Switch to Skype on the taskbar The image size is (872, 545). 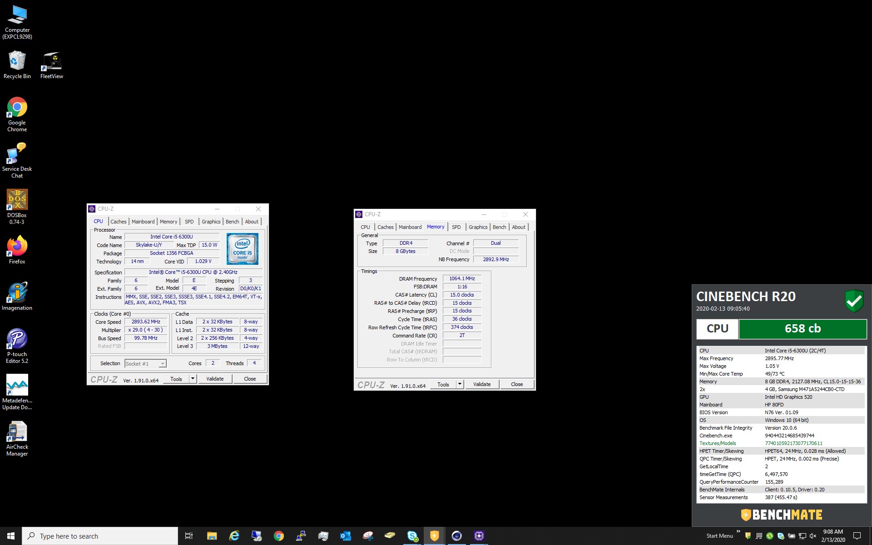click(412, 536)
